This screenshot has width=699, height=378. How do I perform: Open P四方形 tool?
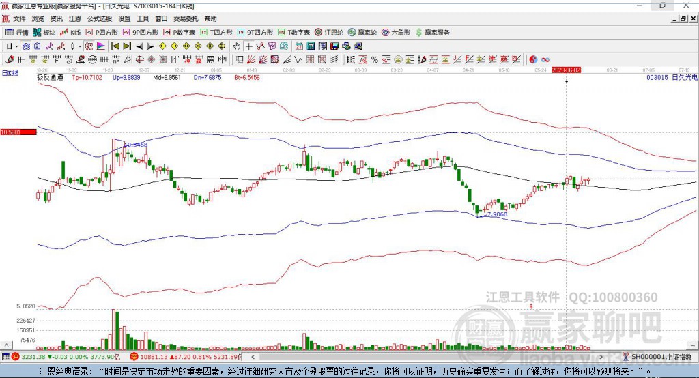coord(102,33)
